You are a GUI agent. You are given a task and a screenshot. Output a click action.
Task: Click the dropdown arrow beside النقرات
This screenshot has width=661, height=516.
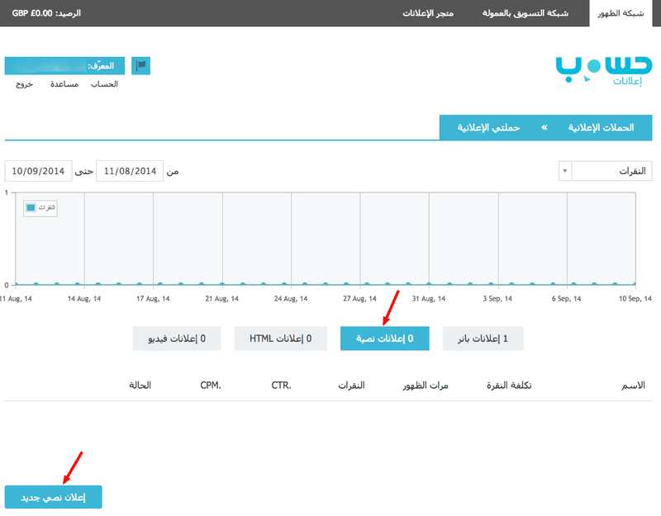coord(565,171)
